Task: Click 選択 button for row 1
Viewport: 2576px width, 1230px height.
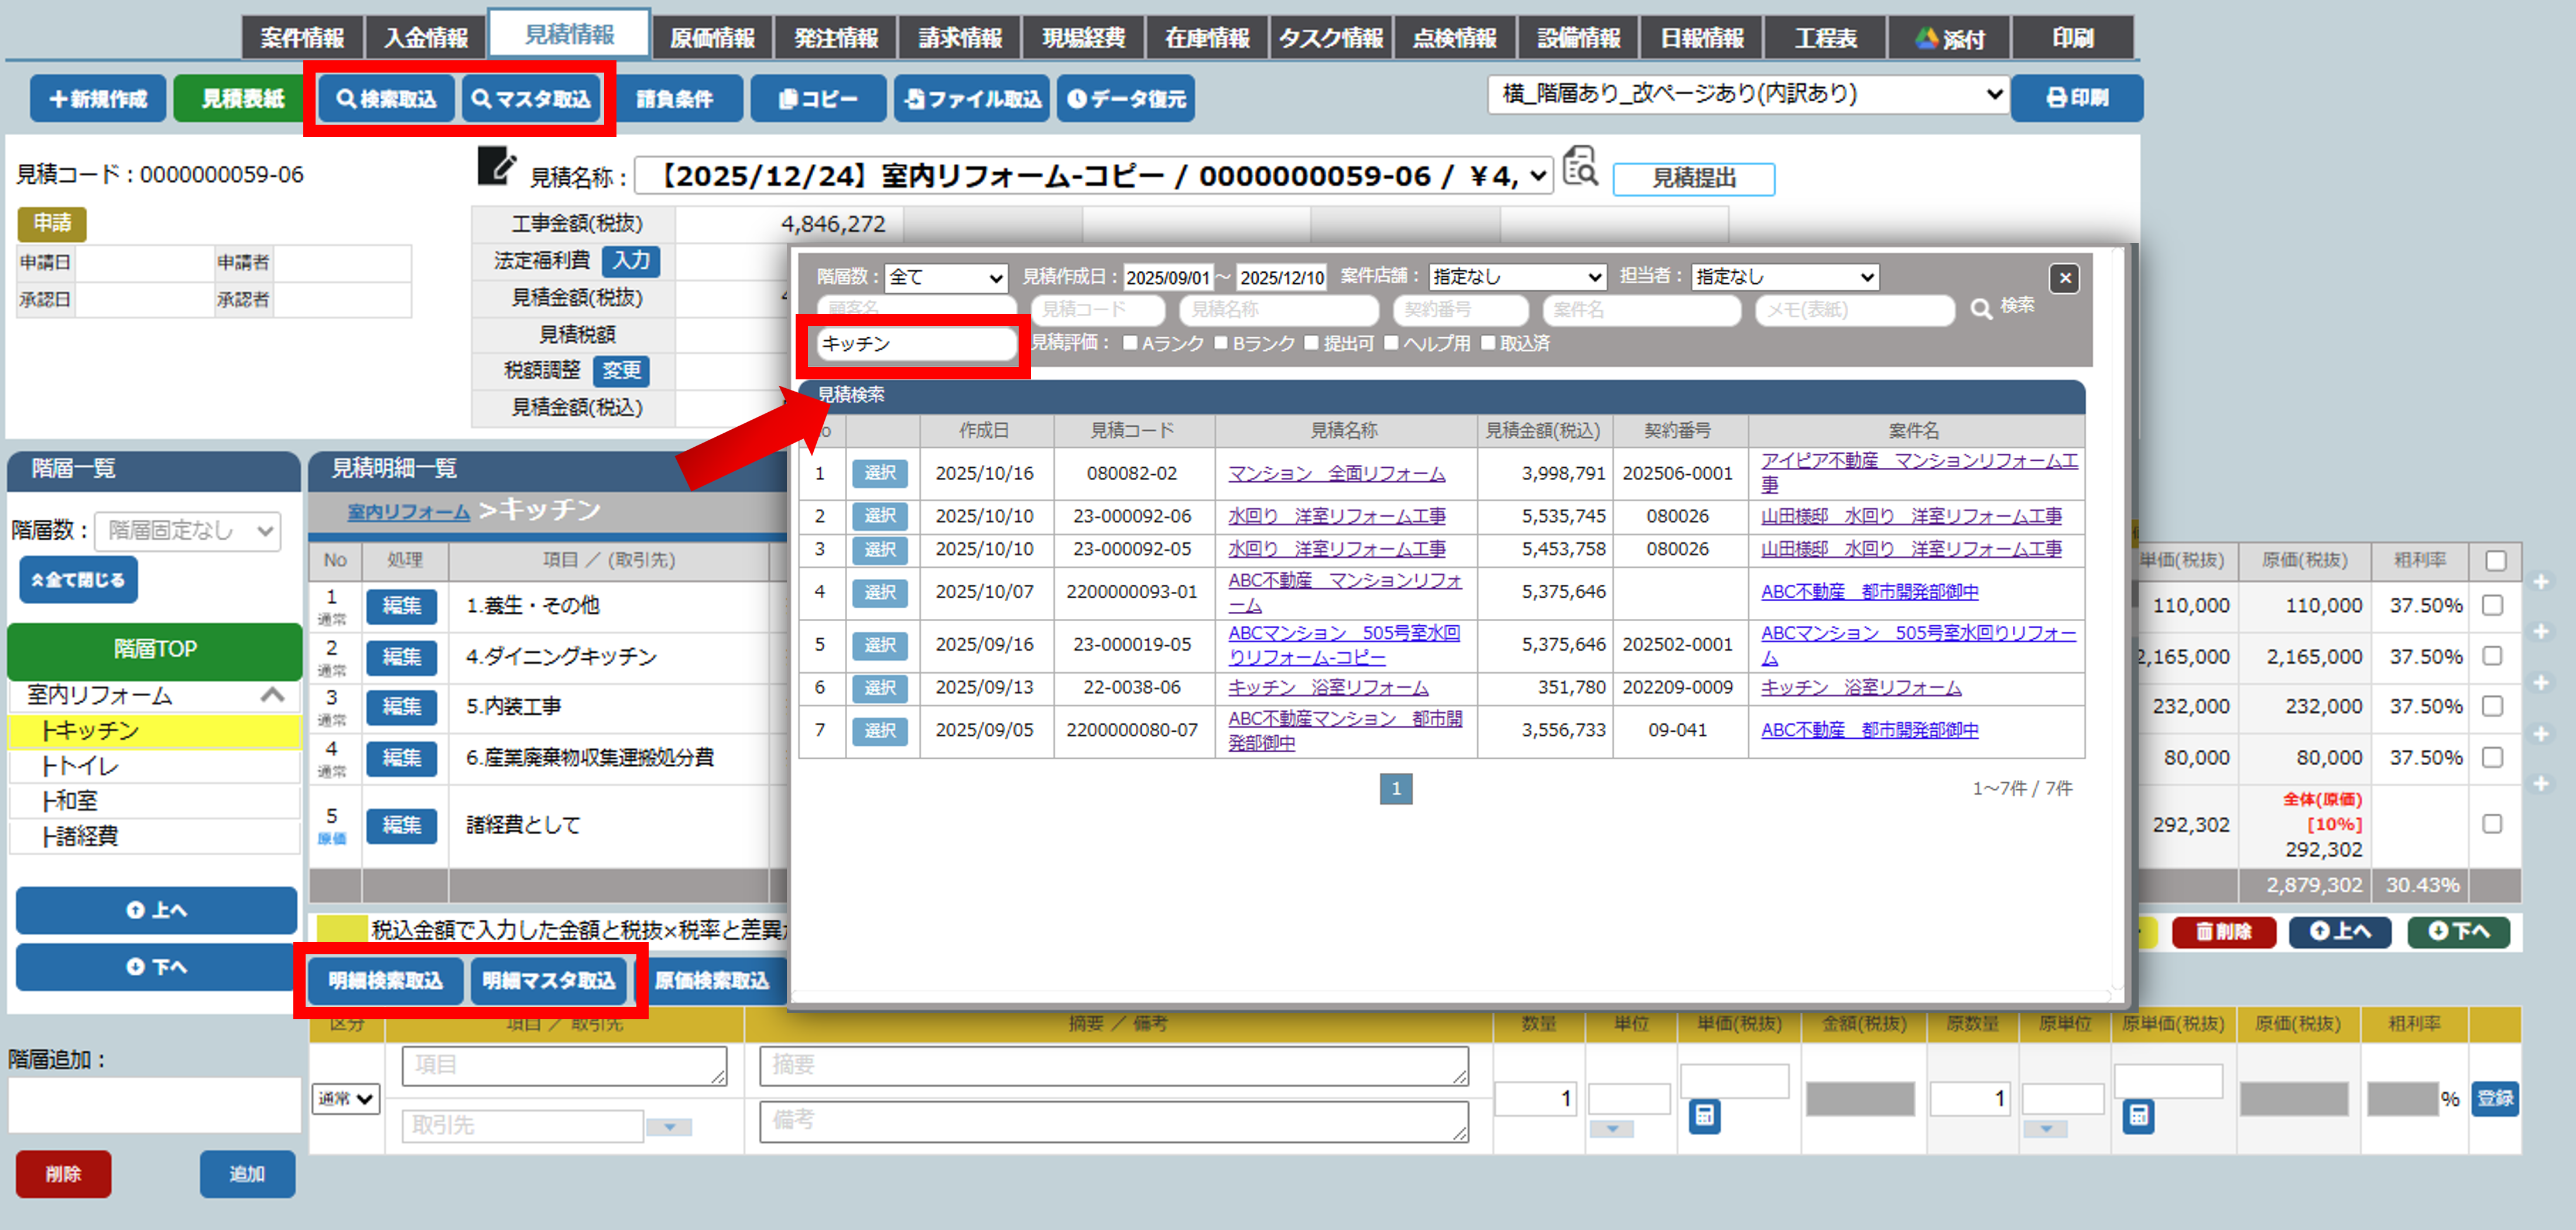Action: click(x=879, y=473)
